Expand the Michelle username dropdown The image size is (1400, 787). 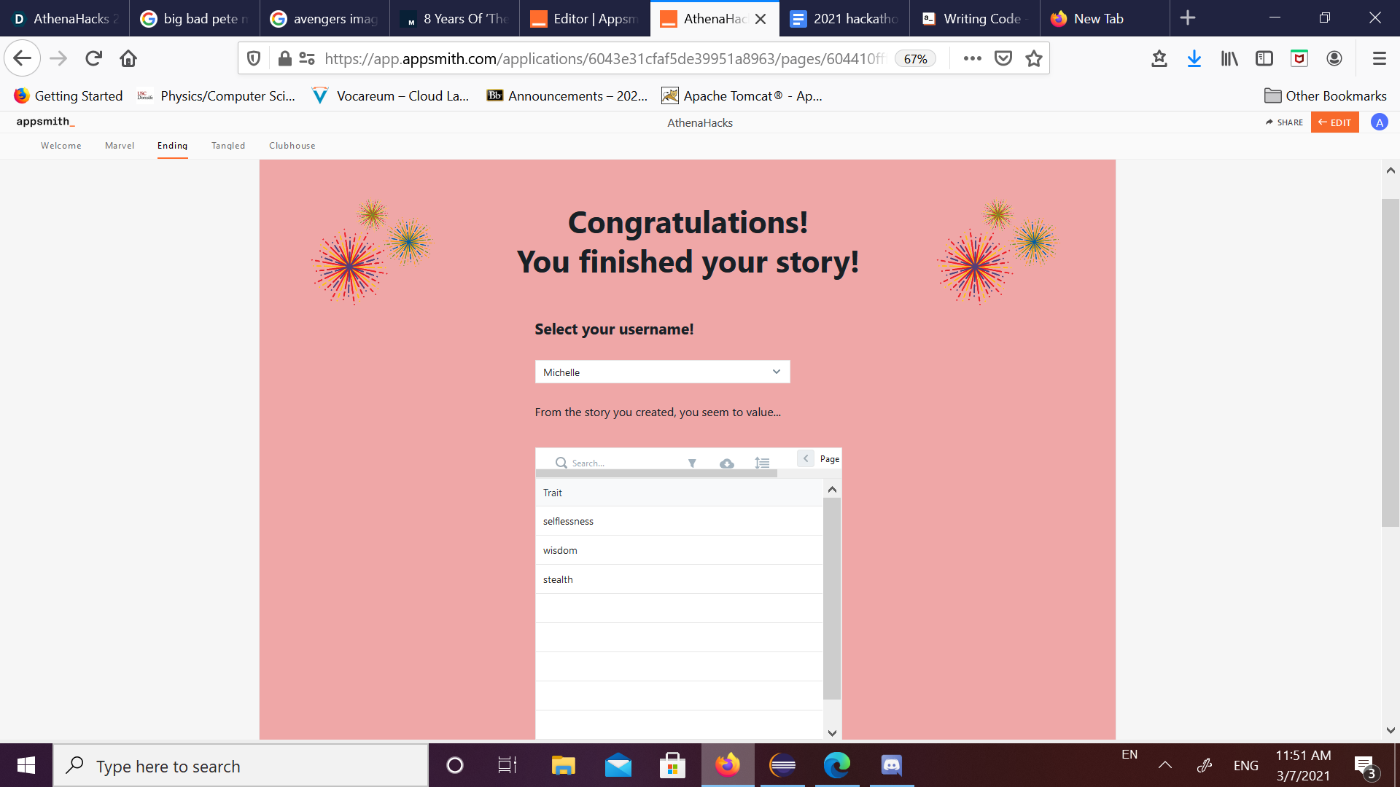662,372
